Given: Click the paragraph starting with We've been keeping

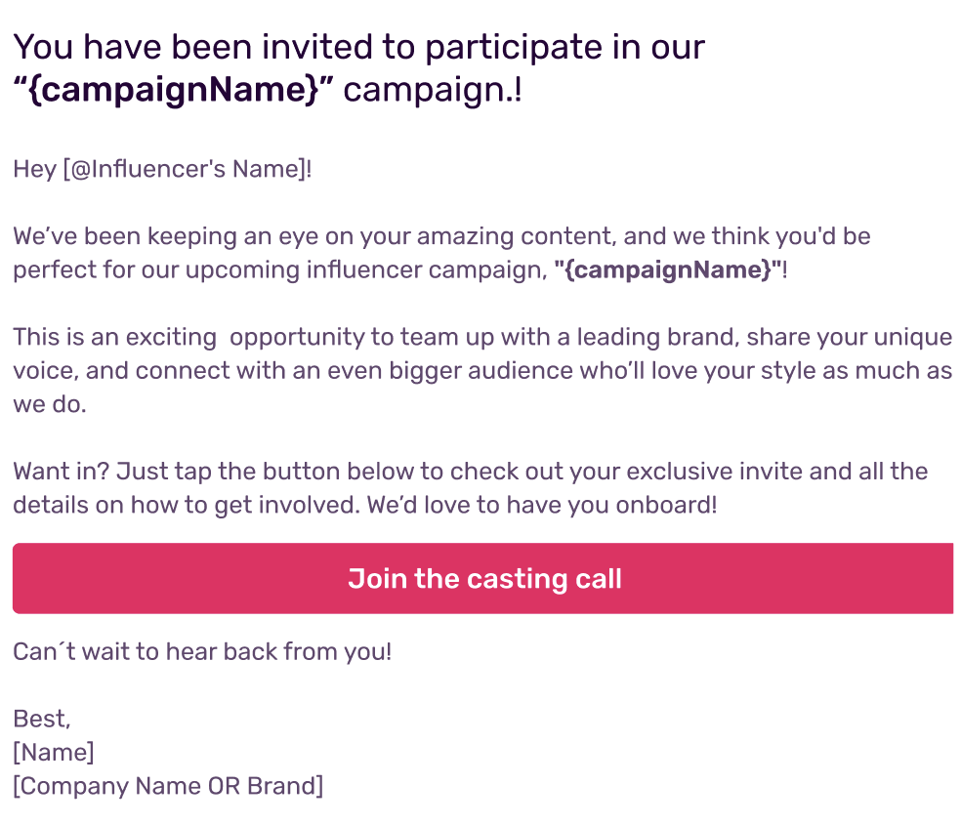Looking at the screenshot, I should (x=441, y=253).
